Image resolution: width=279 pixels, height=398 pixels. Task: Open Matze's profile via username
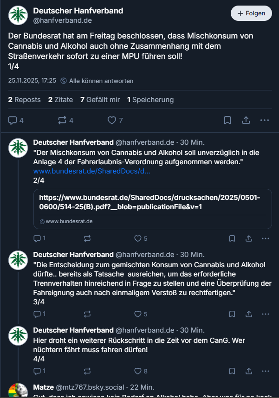43,387
